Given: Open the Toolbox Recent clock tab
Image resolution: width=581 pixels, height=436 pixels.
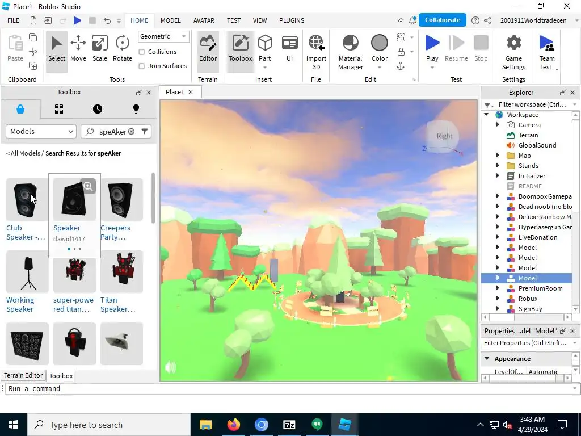Looking at the screenshot, I should pyautogui.click(x=98, y=109).
